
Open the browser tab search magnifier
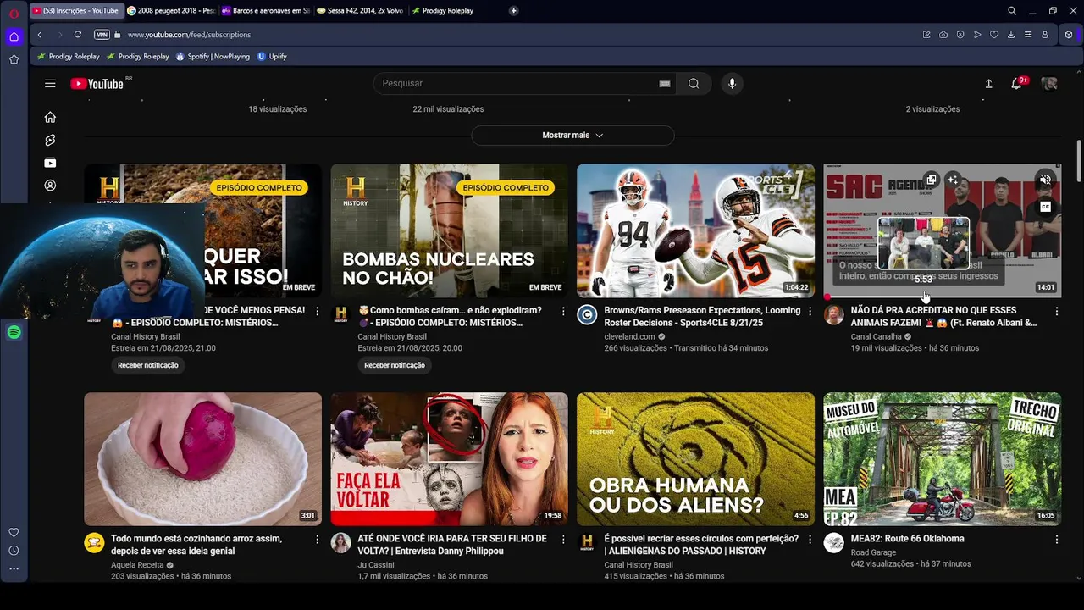(1012, 11)
